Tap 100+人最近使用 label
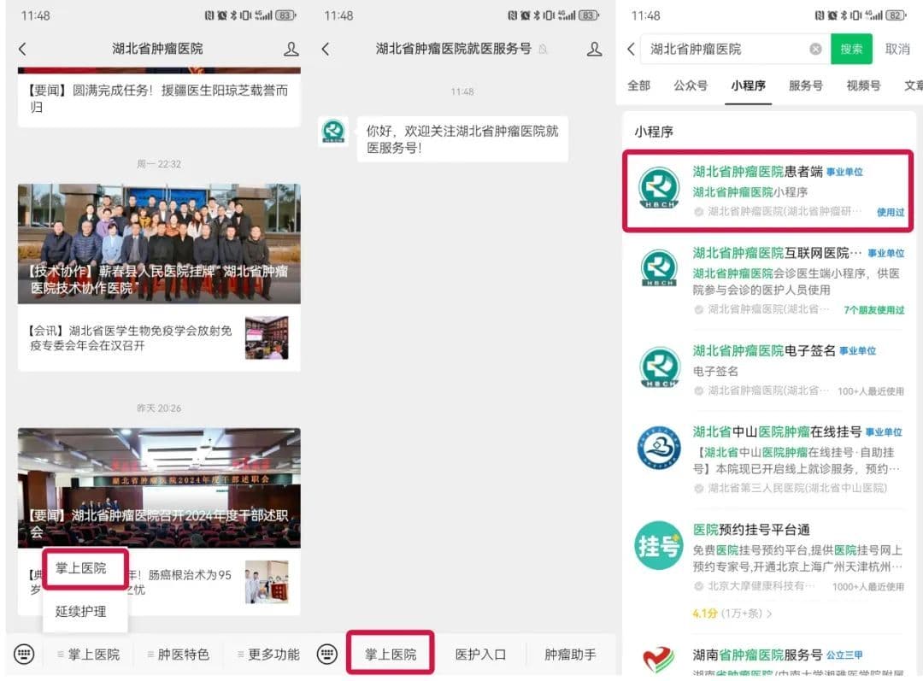This screenshot has height=681, width=923. coord(871,390)
